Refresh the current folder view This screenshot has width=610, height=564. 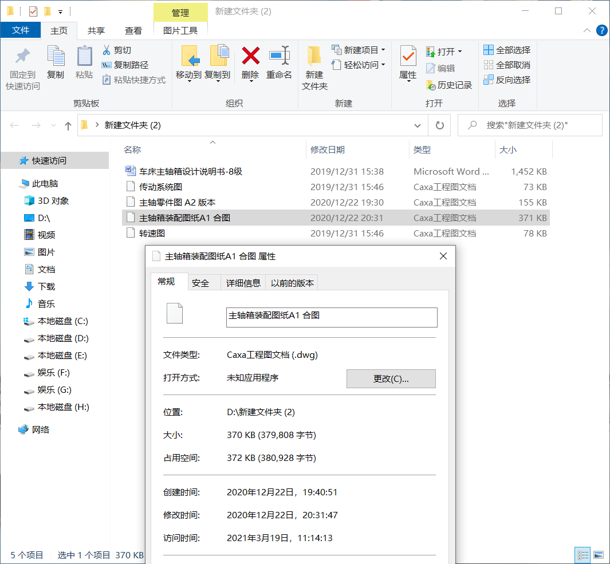point(439,125)
